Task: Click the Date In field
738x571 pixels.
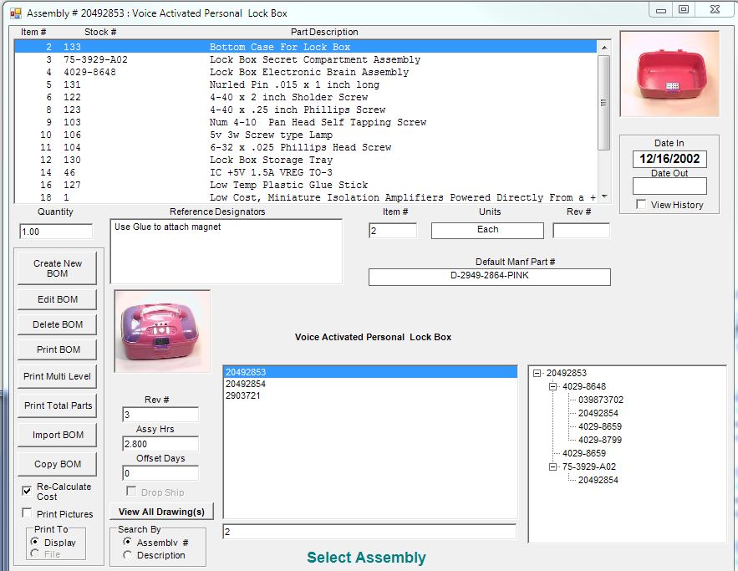Action: 669,159
